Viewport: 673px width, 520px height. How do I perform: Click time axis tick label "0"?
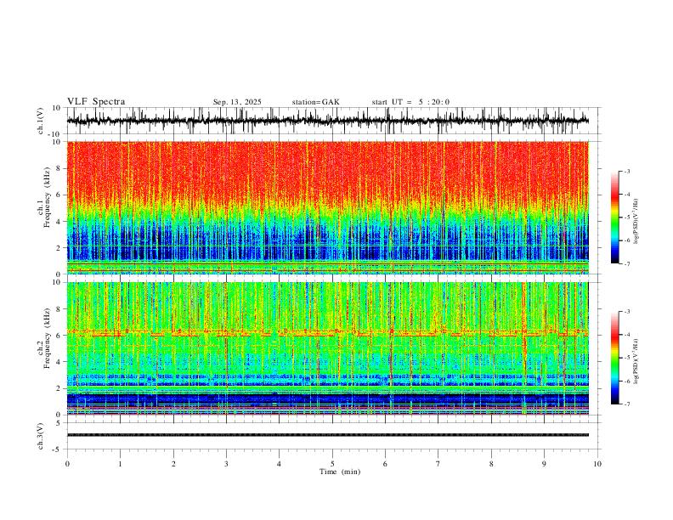click(x=67, y=464)
